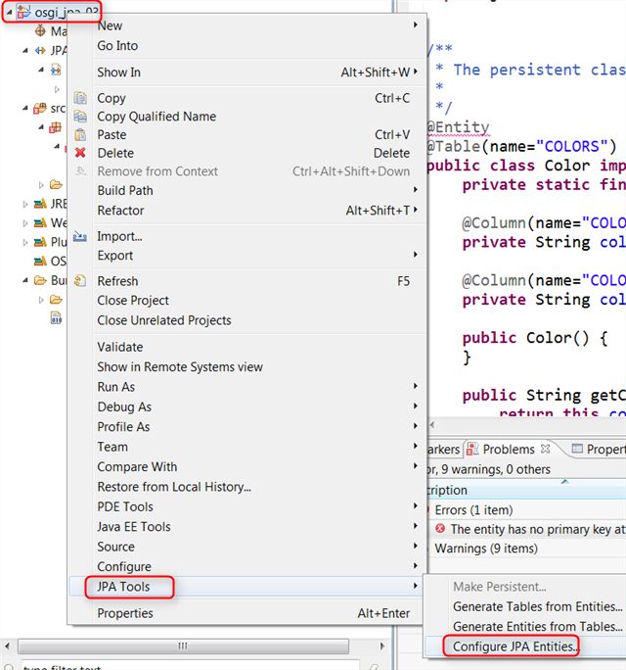This screenshot has width=626, height=670.
Task: Expand the JRE library tree node
Action: click(24, 204)
